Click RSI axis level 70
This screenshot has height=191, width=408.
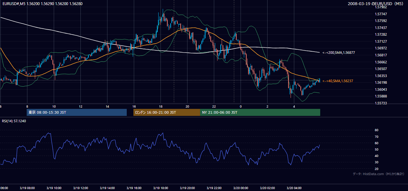tap(376, 137)
